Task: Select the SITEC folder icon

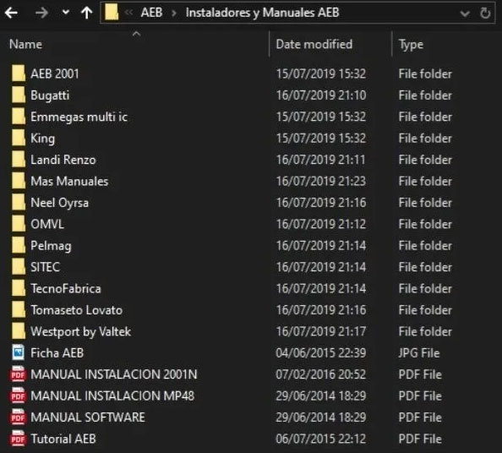Action: (x=19, y=267)
